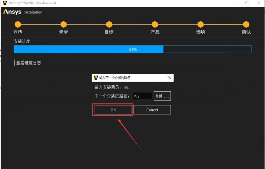Image resolution: width=265 pixels, height=169 pixels.
Task: Maximize the 2025 R1 installer window
Action: coord(247,3)
